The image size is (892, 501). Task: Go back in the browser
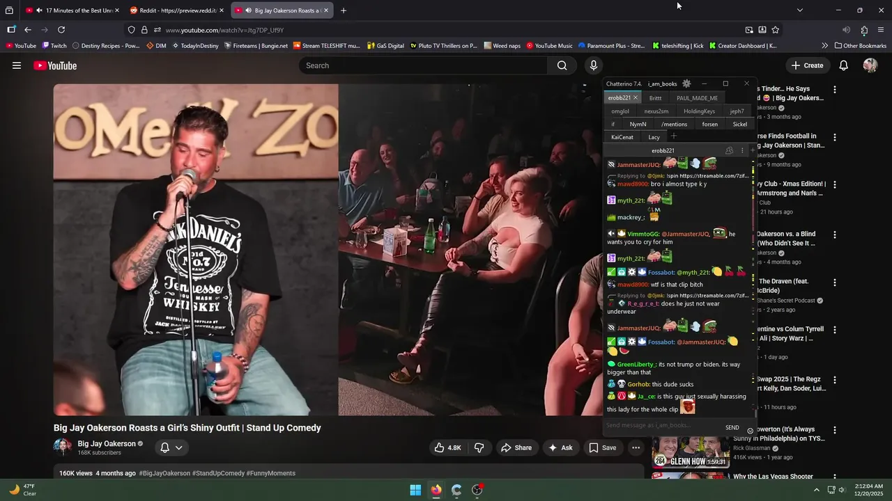(x=28, y=30)
